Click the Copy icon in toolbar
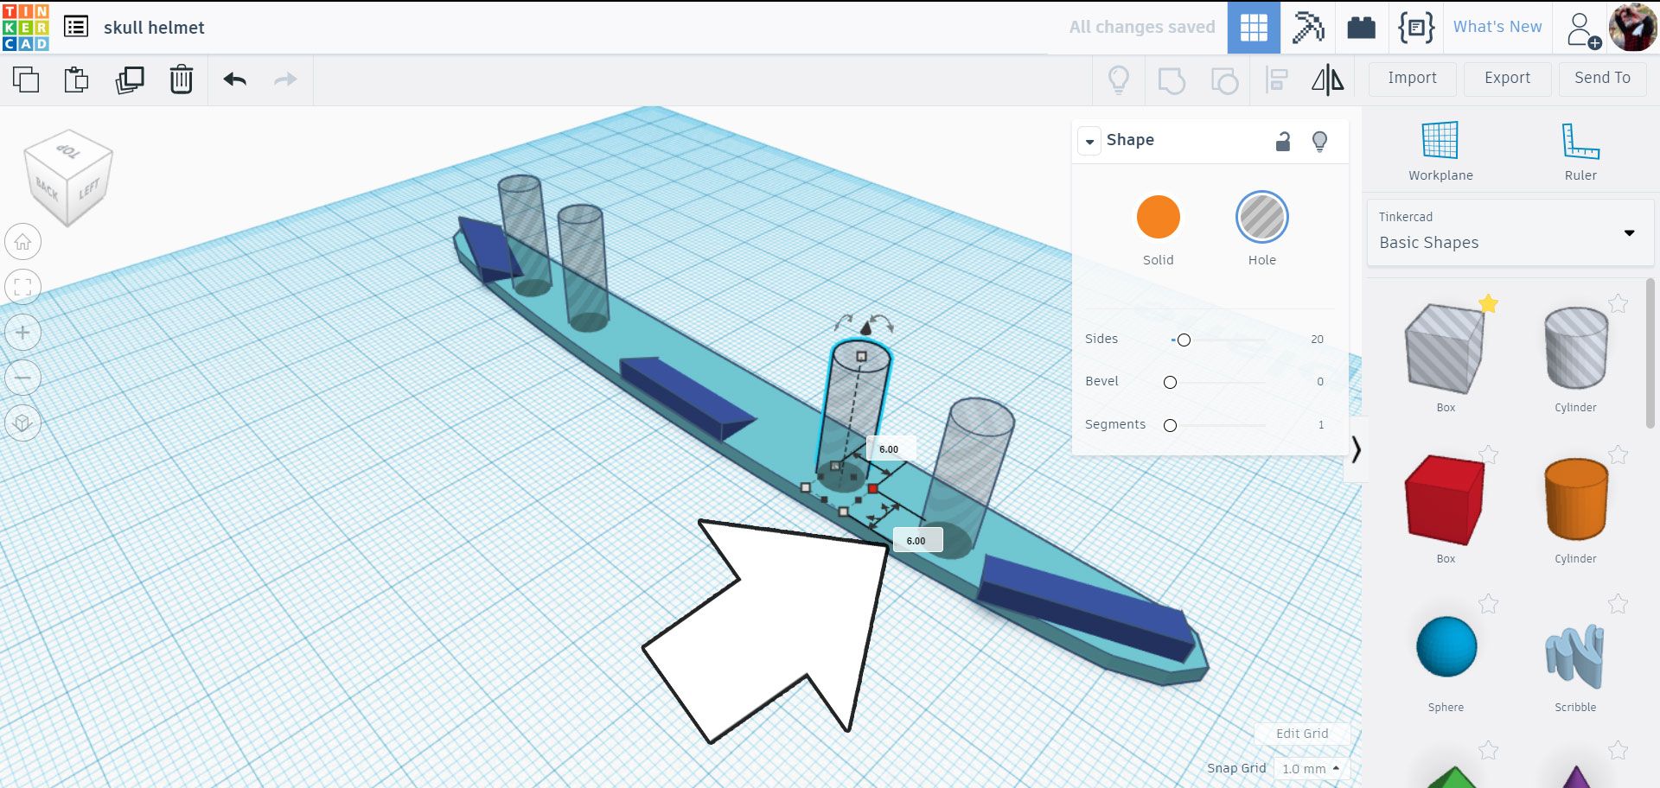This screenshot has width=1660, height=788. tap(26, 79)
